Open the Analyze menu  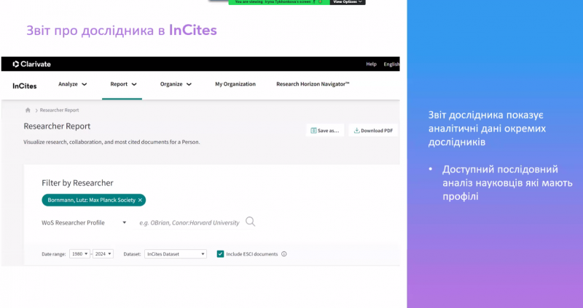pos(72,84)
